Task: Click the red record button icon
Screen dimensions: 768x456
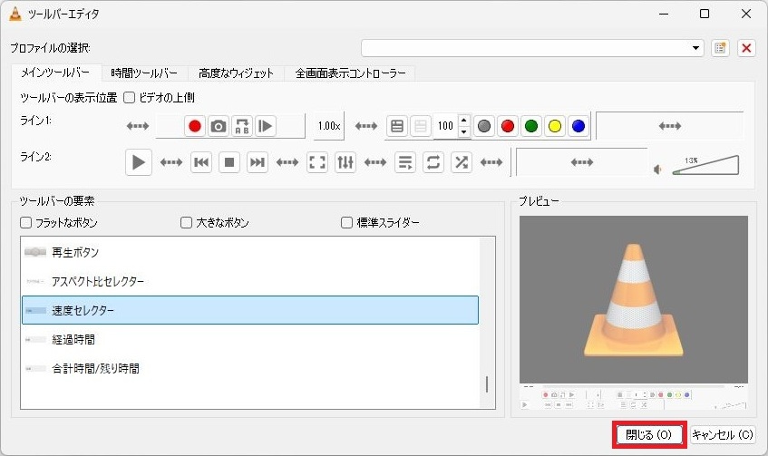Action: 194,126
